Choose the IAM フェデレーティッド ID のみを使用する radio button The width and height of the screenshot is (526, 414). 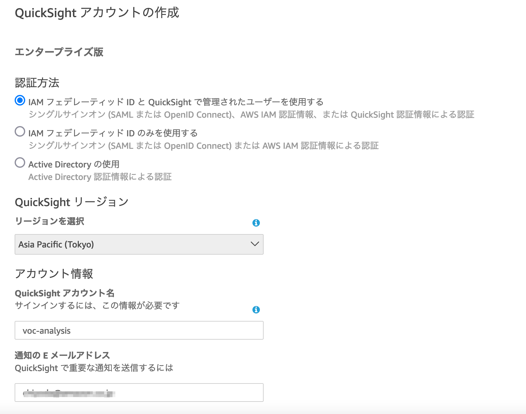click(x=20, y=131)
